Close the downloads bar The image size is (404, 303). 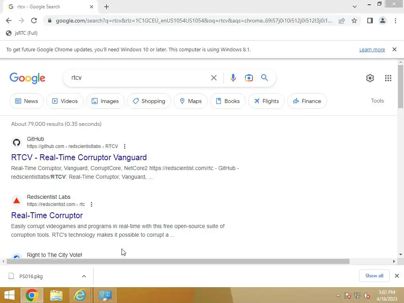[397, 276]
